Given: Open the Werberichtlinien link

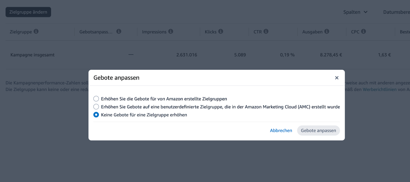Looking at the screenshot, I should [x=380, y=89].
